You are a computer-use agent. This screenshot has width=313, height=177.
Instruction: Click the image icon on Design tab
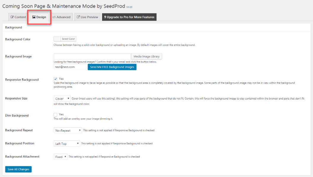[x=34, y=17]
